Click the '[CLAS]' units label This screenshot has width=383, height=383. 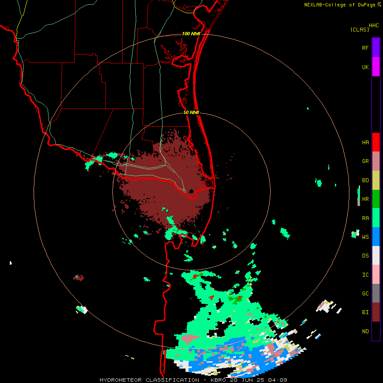click(x=360, y=29)
